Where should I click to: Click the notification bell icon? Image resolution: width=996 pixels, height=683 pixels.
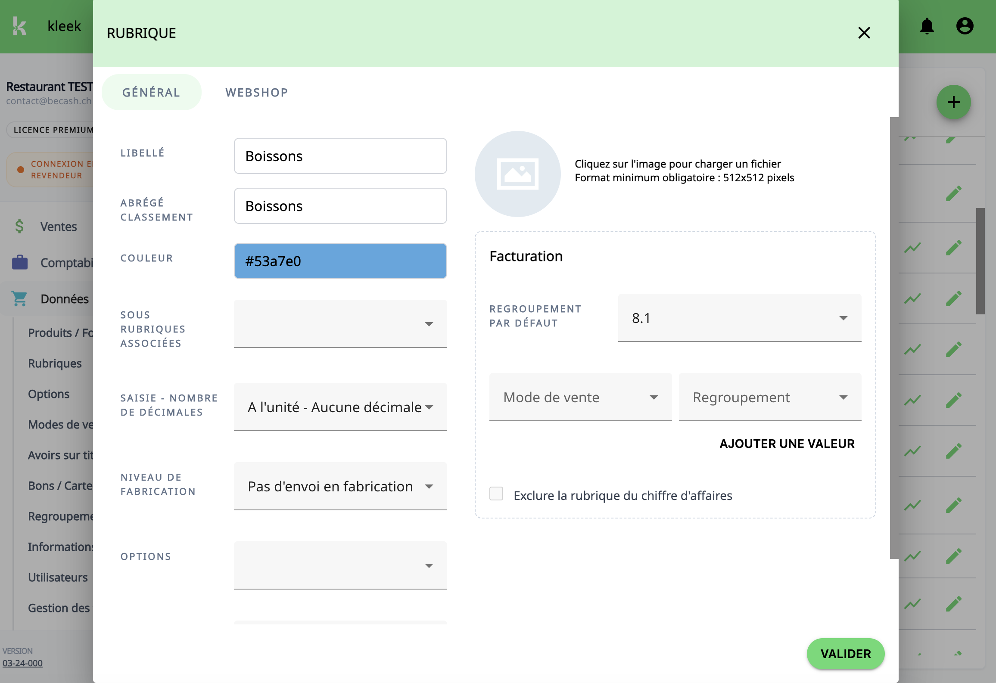tap(927, 27)
